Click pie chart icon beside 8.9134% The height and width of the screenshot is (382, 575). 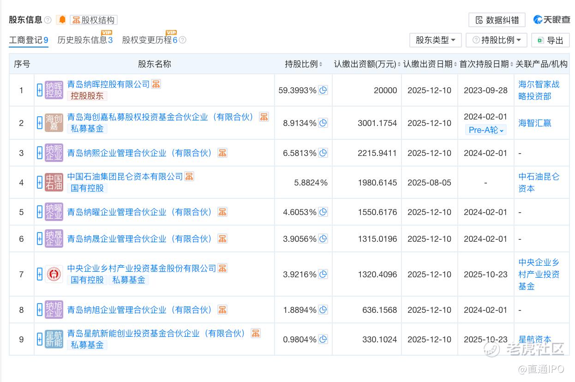point(323,123)
